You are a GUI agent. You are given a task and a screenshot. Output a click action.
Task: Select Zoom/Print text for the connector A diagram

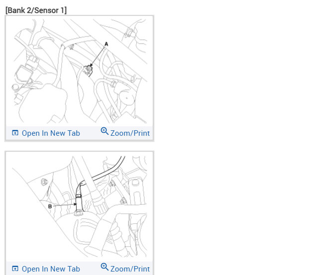(130, 133)
